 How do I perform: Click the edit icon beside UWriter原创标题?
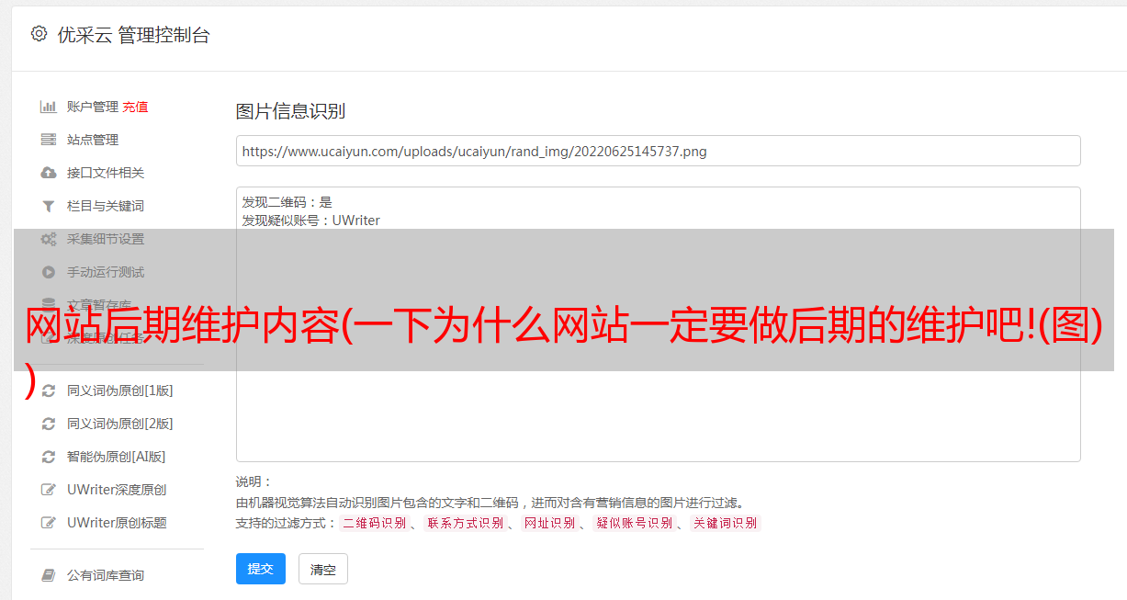tap(49, 523)
